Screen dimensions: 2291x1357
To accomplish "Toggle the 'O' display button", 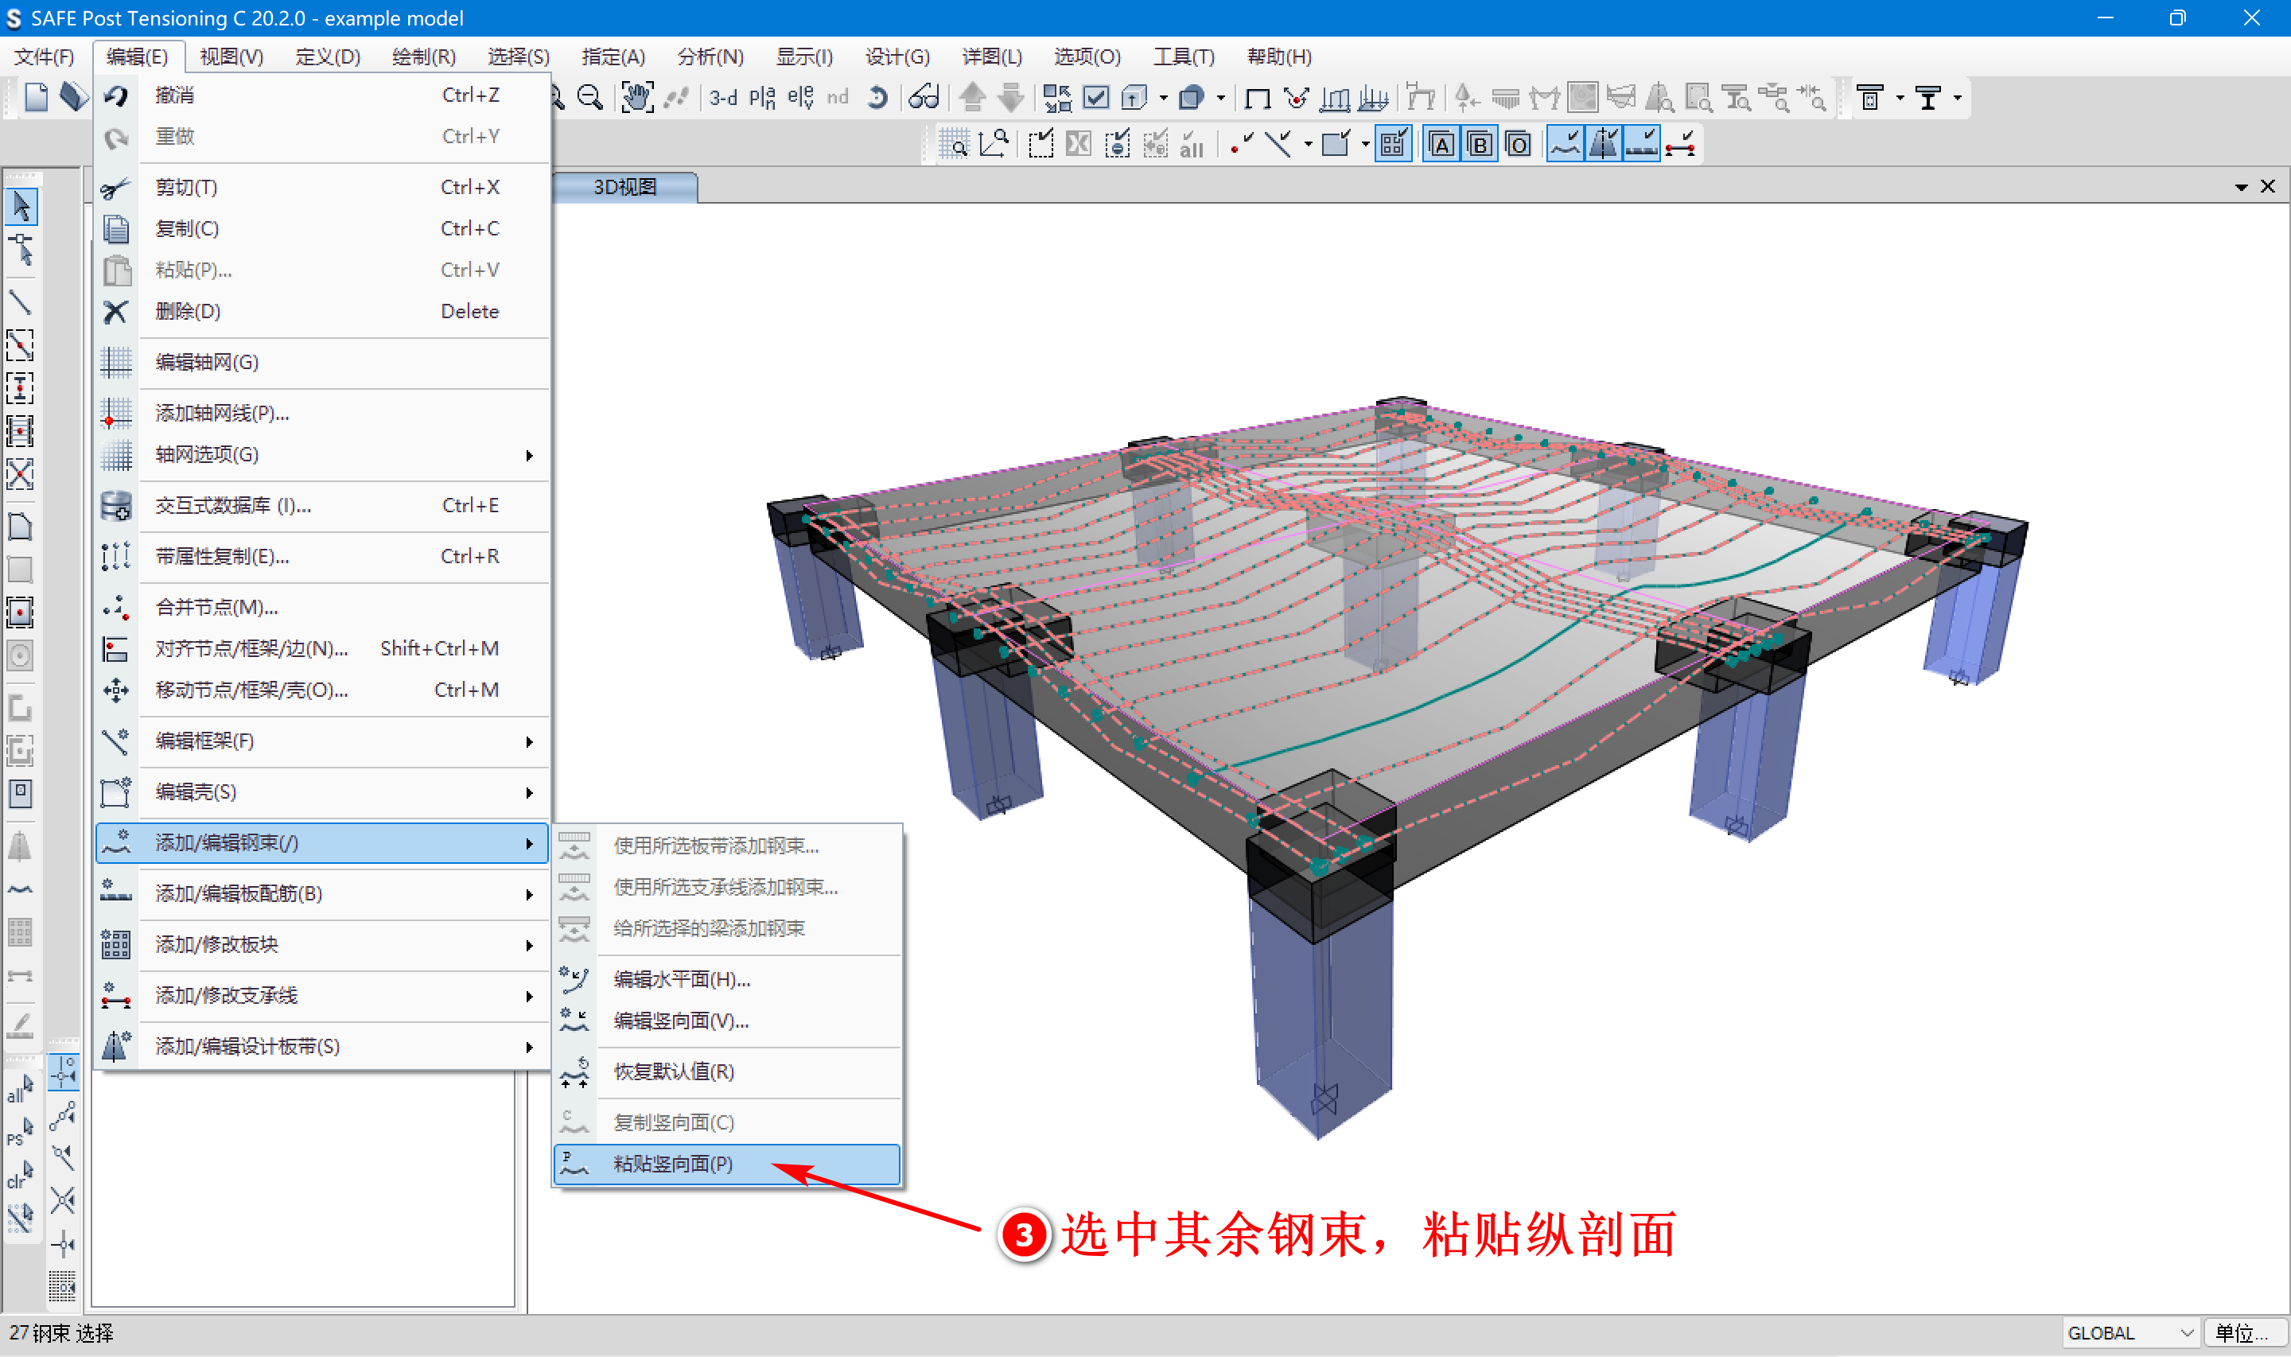I will 1518,145.
